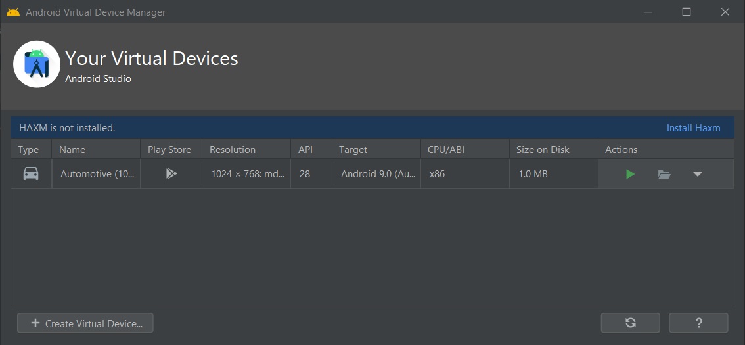Screen dimensions: 745x345
Task: Click Install Haxm link
Action: click(693, 128)
